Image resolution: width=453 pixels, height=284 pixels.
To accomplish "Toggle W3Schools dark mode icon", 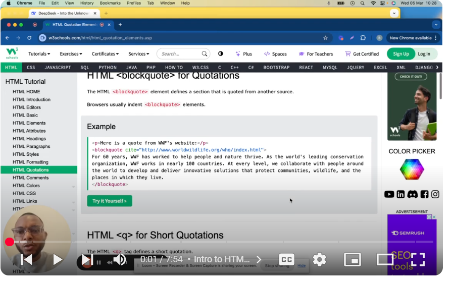I will 220,53.
